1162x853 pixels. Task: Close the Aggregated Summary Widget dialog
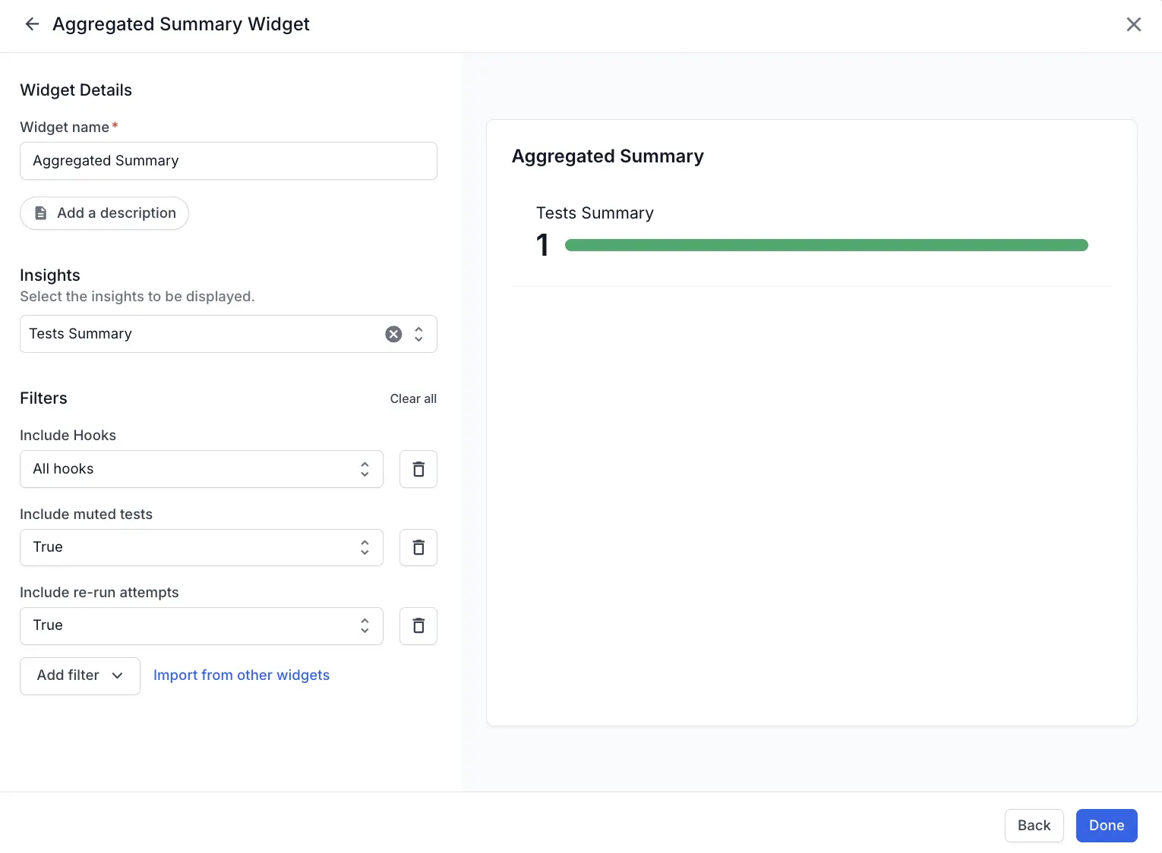(1133, 24)
